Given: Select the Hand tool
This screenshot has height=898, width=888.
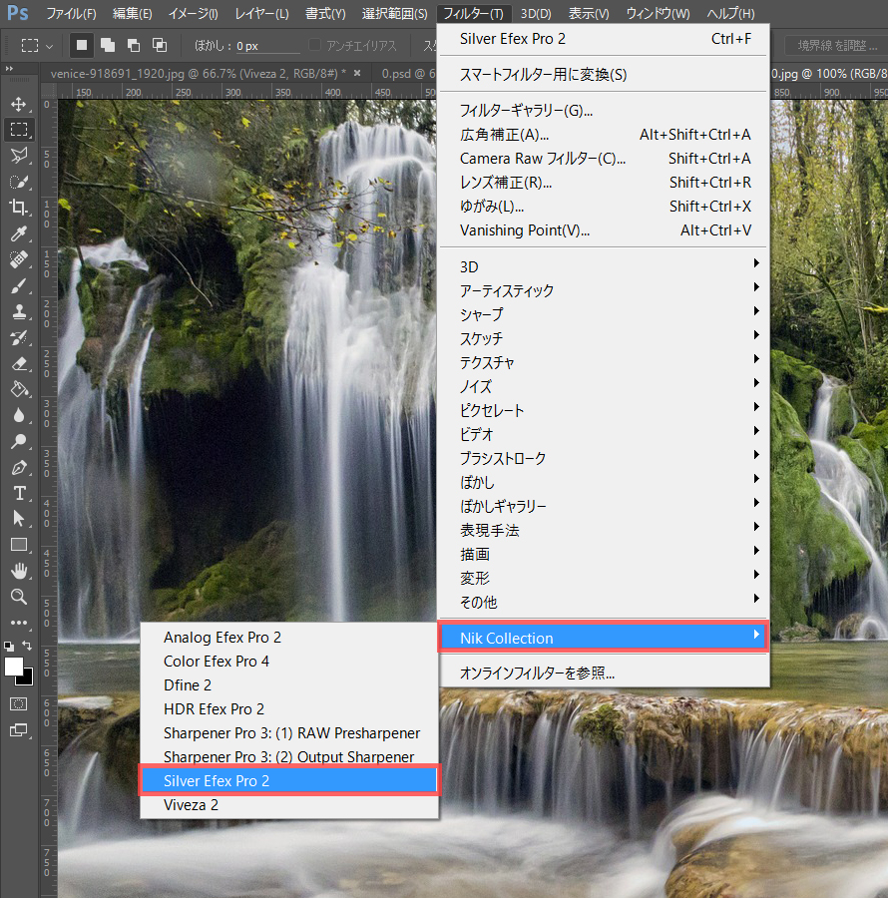Looking at the screenshot, I should [19, 571].
